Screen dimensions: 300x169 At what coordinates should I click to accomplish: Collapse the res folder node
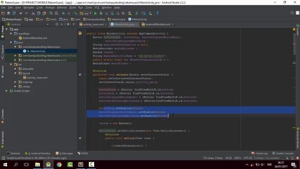pos(11,64)
